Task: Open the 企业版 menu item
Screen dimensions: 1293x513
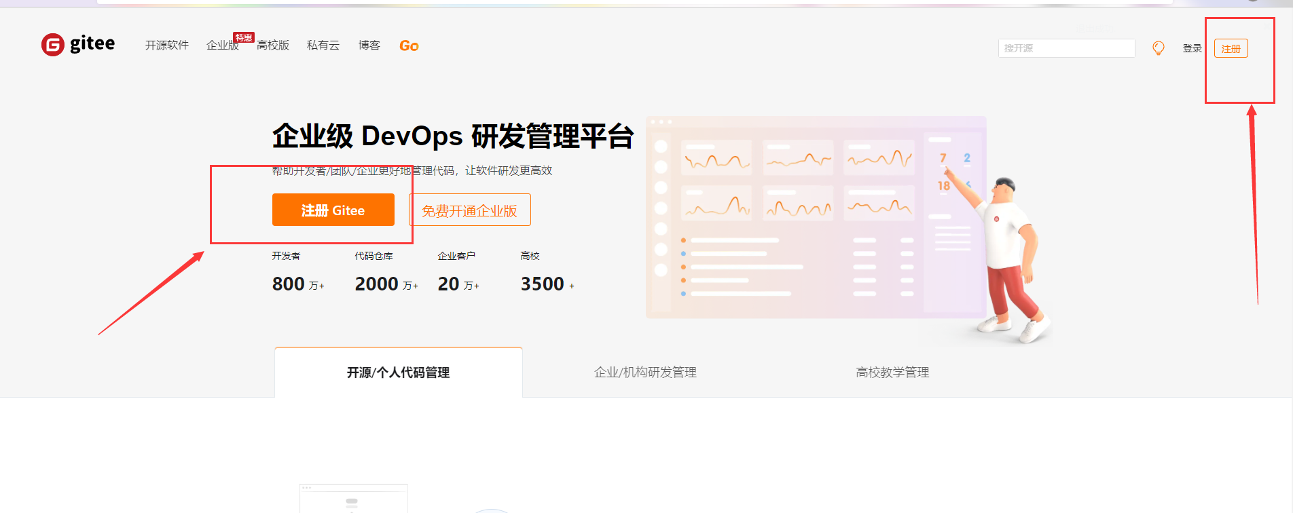Action: tap(223, 45)
